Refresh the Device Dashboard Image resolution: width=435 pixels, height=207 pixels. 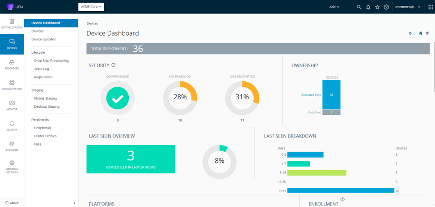pos(410,33)
